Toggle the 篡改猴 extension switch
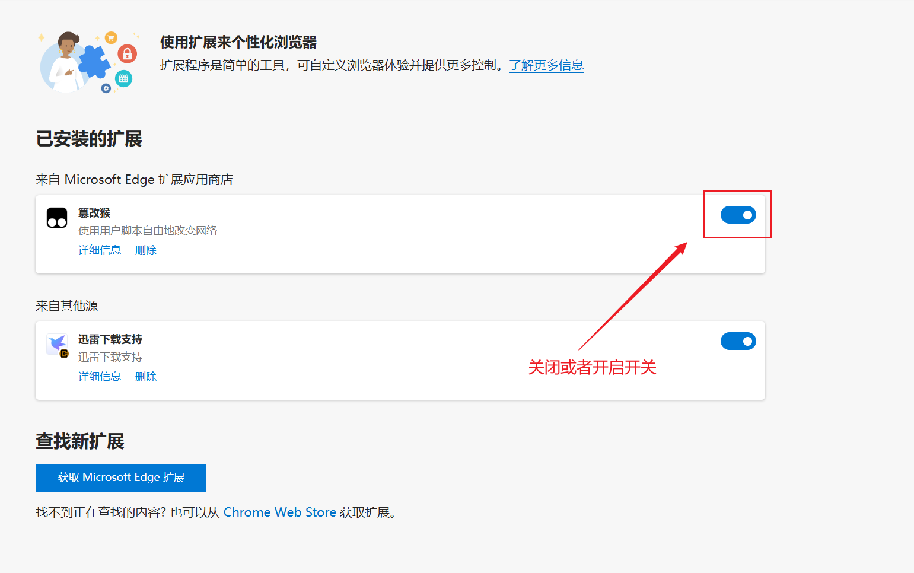Viewport: 914px width, 573px height. point(738,215)
